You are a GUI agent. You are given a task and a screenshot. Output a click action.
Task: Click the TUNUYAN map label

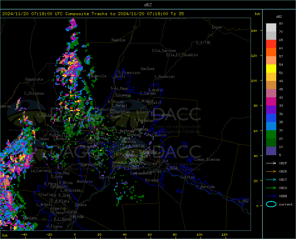point(76,217)
